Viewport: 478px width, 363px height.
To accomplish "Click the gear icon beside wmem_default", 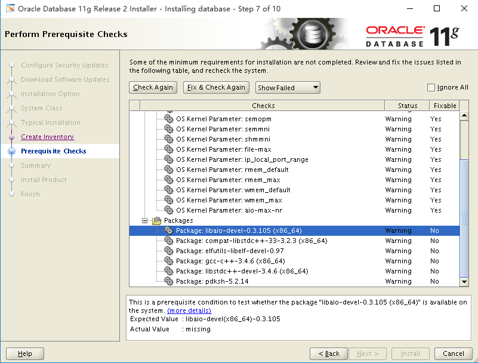I will pyautogui.click(x=168, y=189).
